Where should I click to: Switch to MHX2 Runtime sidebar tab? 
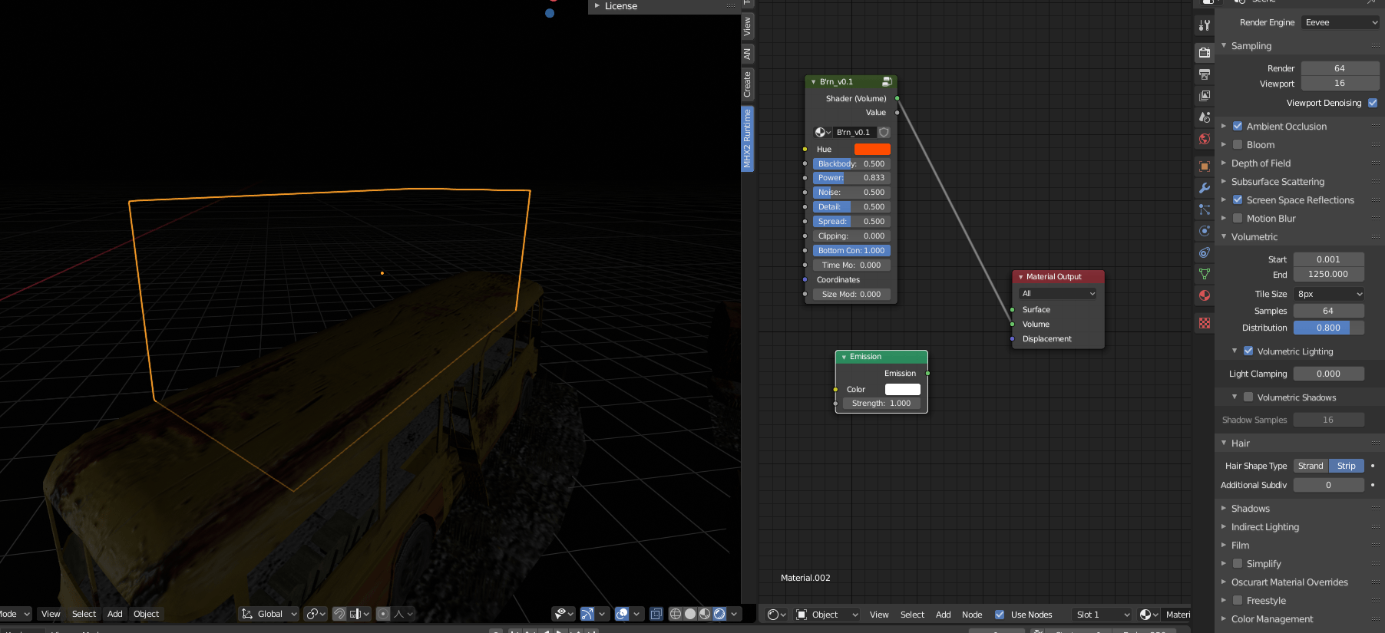pyautogui.click(x=747, y=139)
